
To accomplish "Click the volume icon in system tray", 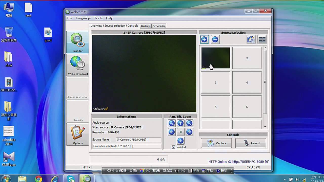I will coord(298,179).
